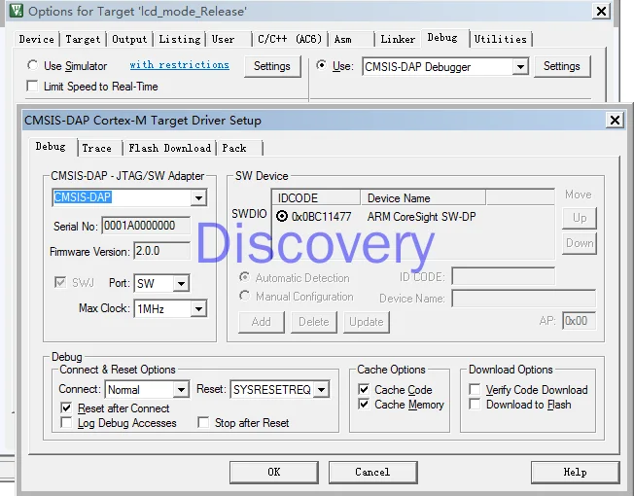Click the with restrictions link
The height and width of the screenshot is (496, 634).
click(180, 65)
